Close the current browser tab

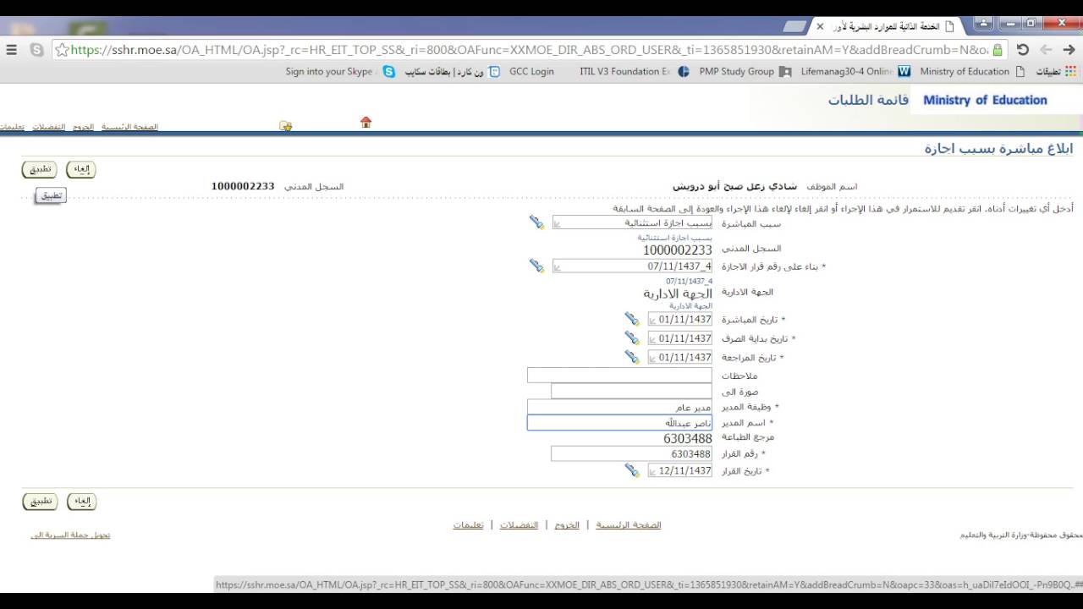coord(820,26)
